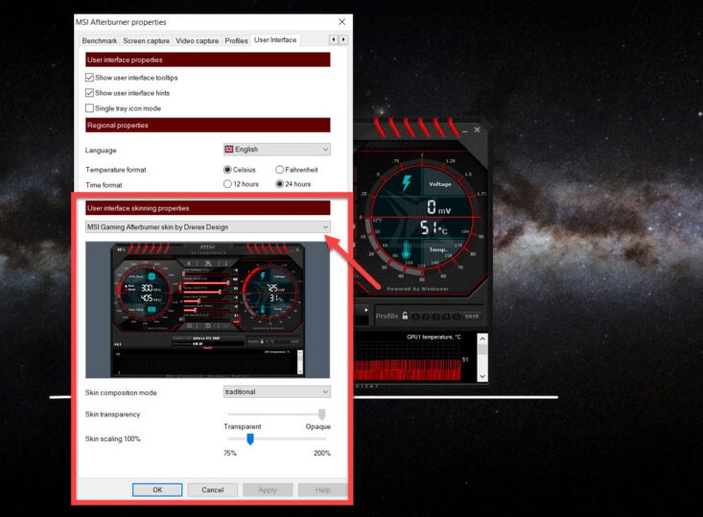703x517 pixels.
Task: Select profile slot 1 in Afterburner
Action: [x=415, y=317]
